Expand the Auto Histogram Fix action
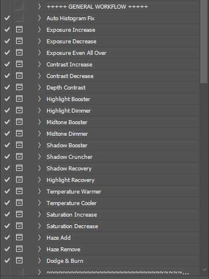This screenshot has height=279, width=209. (x=39, y=18)
